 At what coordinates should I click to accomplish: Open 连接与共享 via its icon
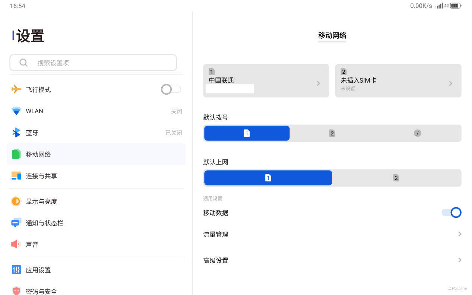pos(16,176)
